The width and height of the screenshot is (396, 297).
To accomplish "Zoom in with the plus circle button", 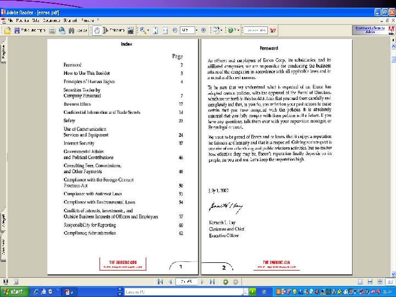I will pyautogui.click(x=204, y=30).
